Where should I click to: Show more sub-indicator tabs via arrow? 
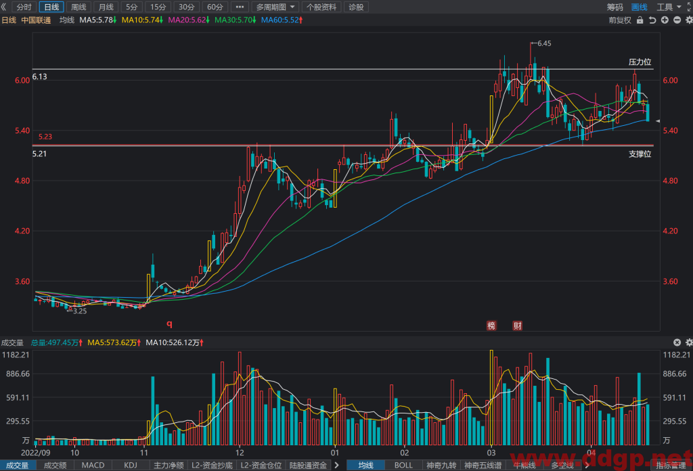[337, 466]
